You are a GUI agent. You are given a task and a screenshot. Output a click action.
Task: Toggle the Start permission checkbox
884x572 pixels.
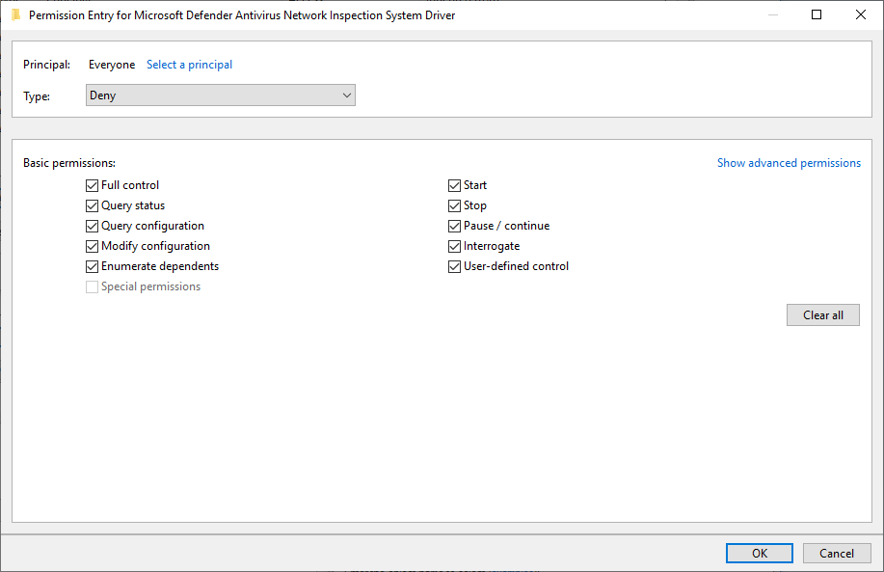[454, 185]
